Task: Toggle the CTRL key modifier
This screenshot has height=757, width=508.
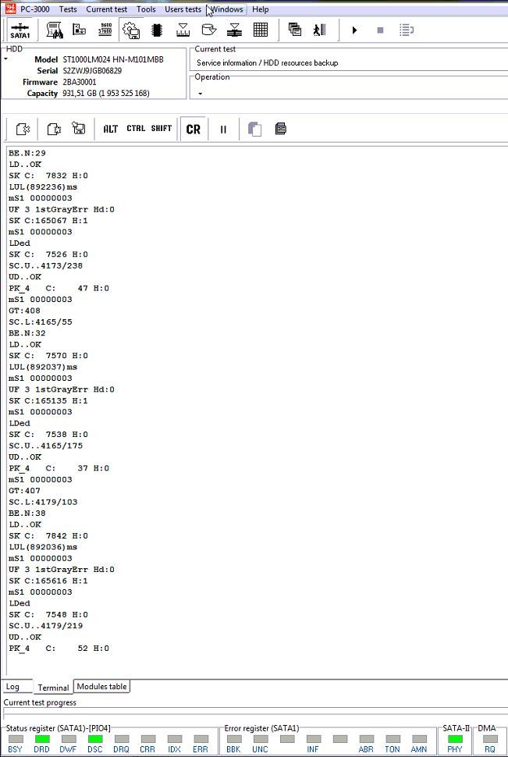Action: click(136, 130)
